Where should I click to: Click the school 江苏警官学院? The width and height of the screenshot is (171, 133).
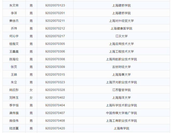[122, 90]
